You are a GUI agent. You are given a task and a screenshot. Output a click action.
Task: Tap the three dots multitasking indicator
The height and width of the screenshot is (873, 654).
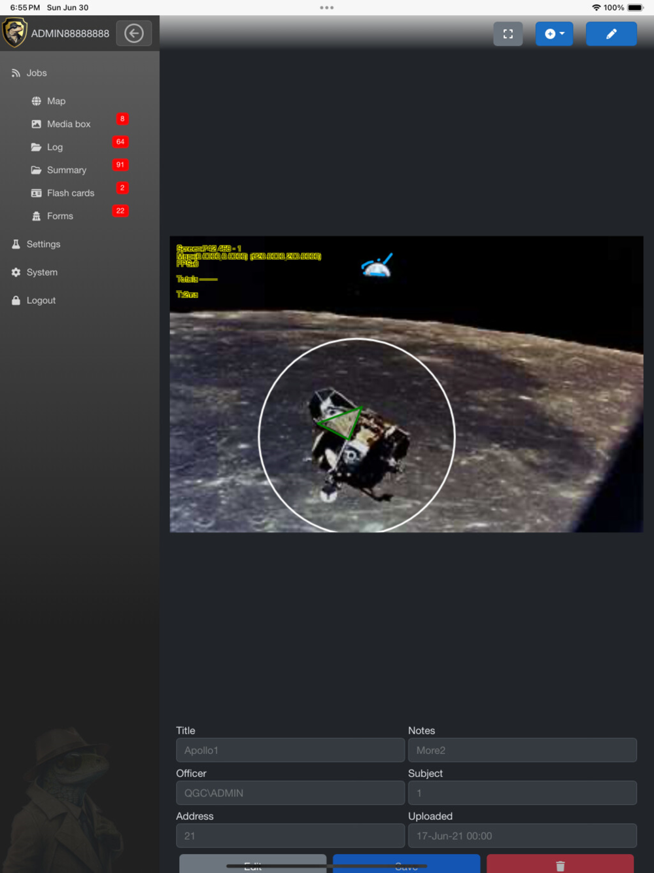(x=327, y=8)
